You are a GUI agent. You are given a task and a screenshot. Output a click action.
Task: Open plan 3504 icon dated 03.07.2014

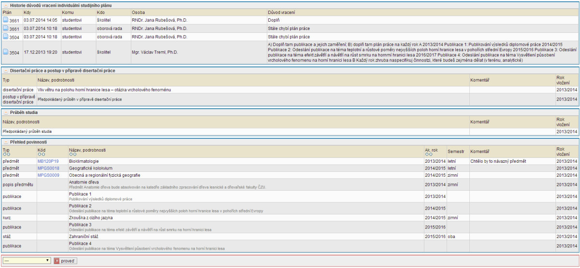pos(6,37)
